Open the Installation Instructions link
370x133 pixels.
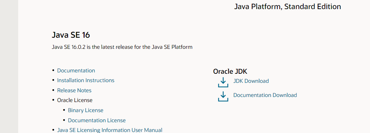[x=86, y=80]
